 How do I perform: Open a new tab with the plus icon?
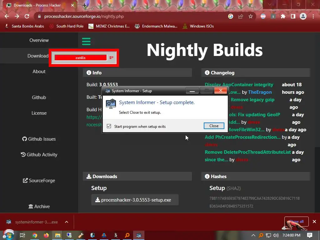pyautogui.click(x=84, y=5)
